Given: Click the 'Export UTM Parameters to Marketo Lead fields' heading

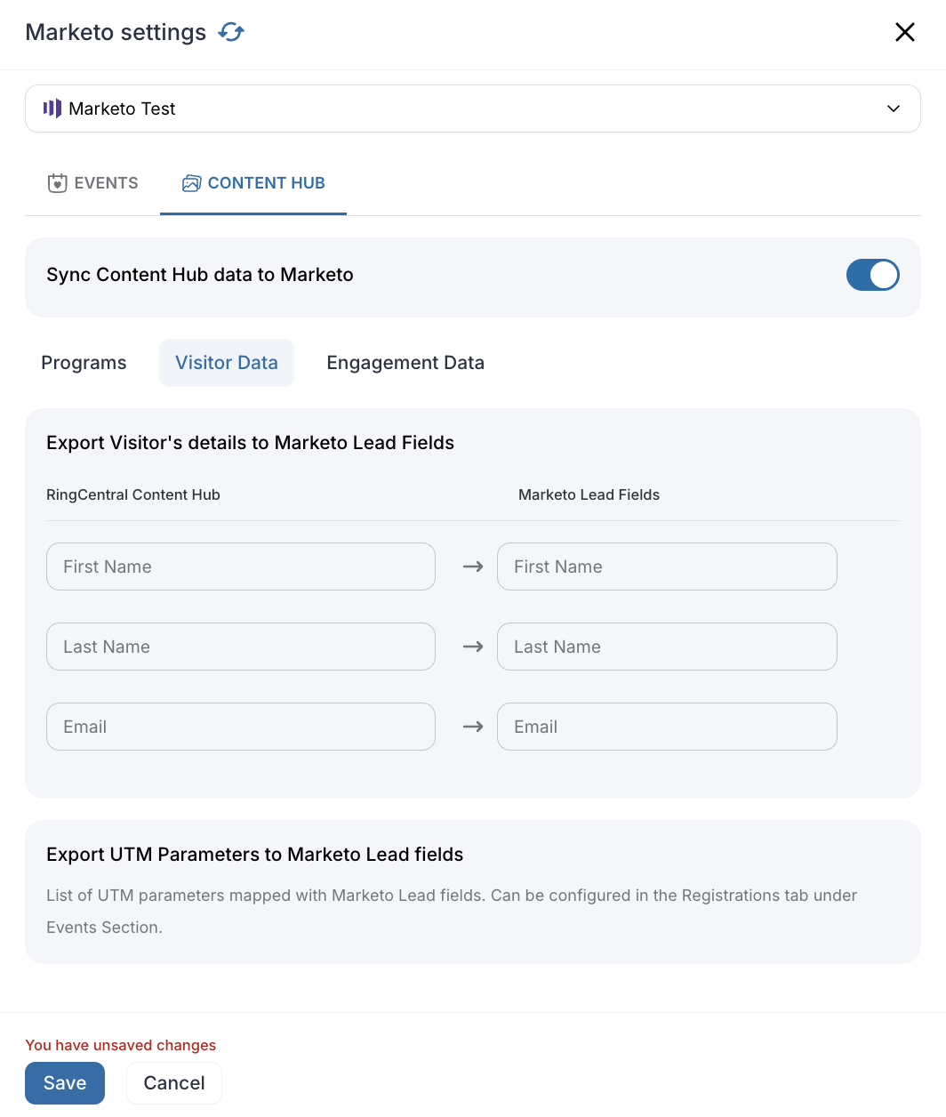Looking at the screenshot, I should [x=255, y=855].
